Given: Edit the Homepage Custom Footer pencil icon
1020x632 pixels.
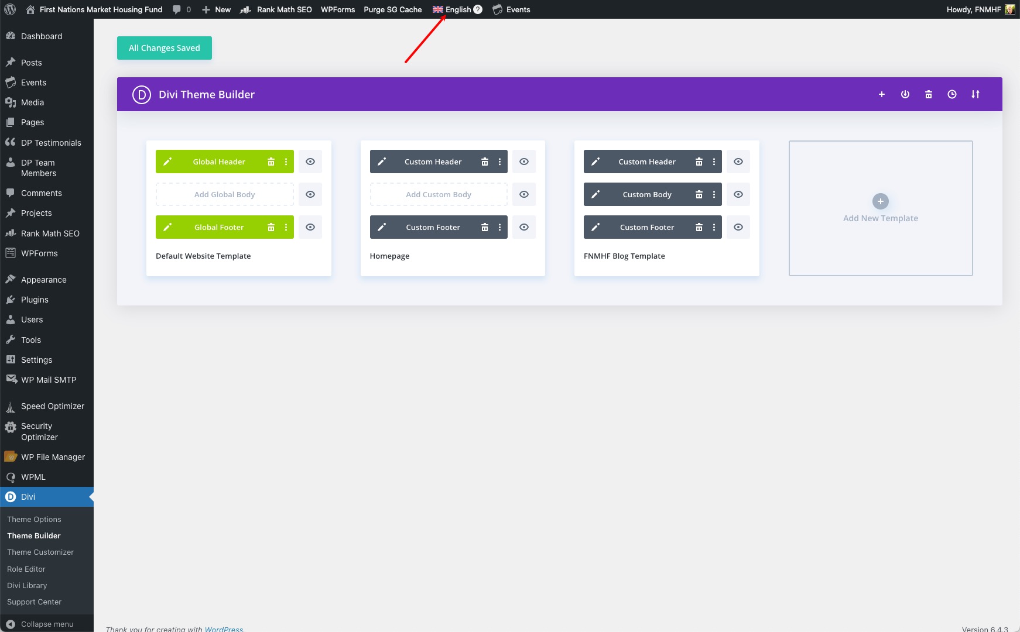Looking at the screenshot, I should pos(382,227).
